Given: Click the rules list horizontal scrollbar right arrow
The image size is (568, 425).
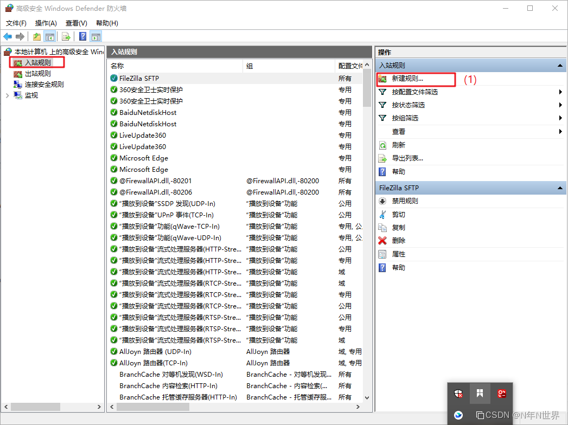Looking at the screenshot, I should 358,407.
